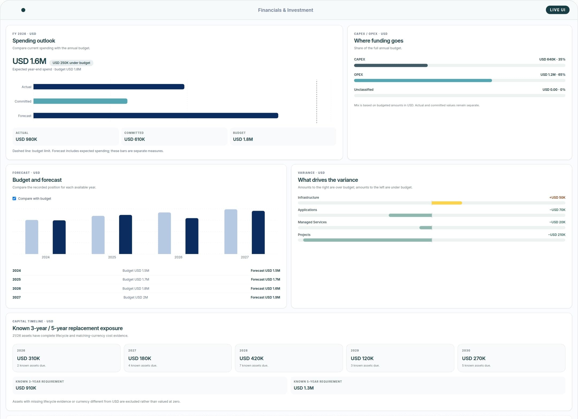Open the 2030 USD 270K replacement card
The image size is (578, 419).
511,358
